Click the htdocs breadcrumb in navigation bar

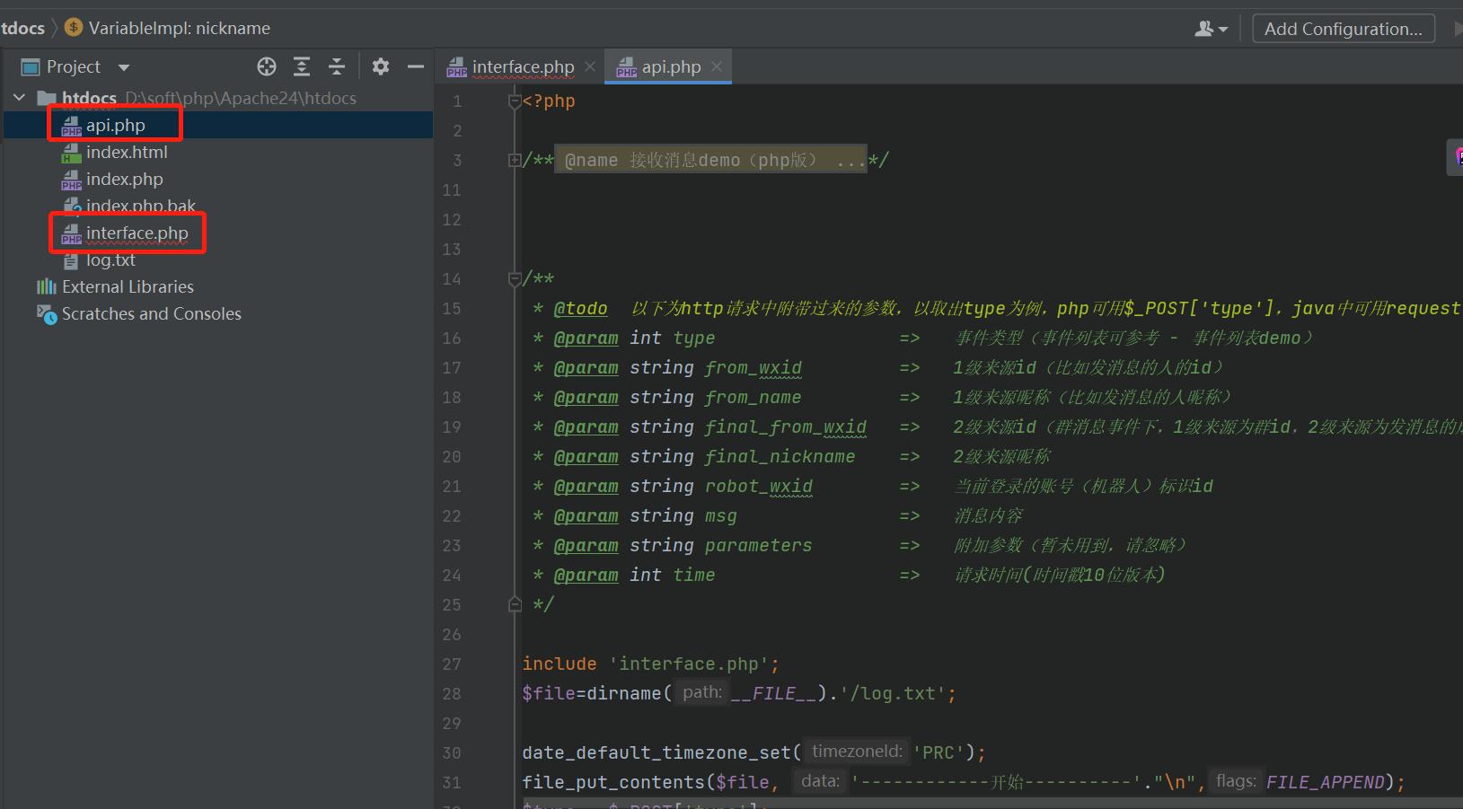pyautogui.click(x=22, y=28)
